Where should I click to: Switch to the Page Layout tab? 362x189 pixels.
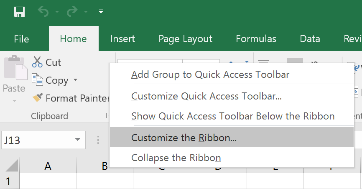pyautogui.click(x=185, y=39)
